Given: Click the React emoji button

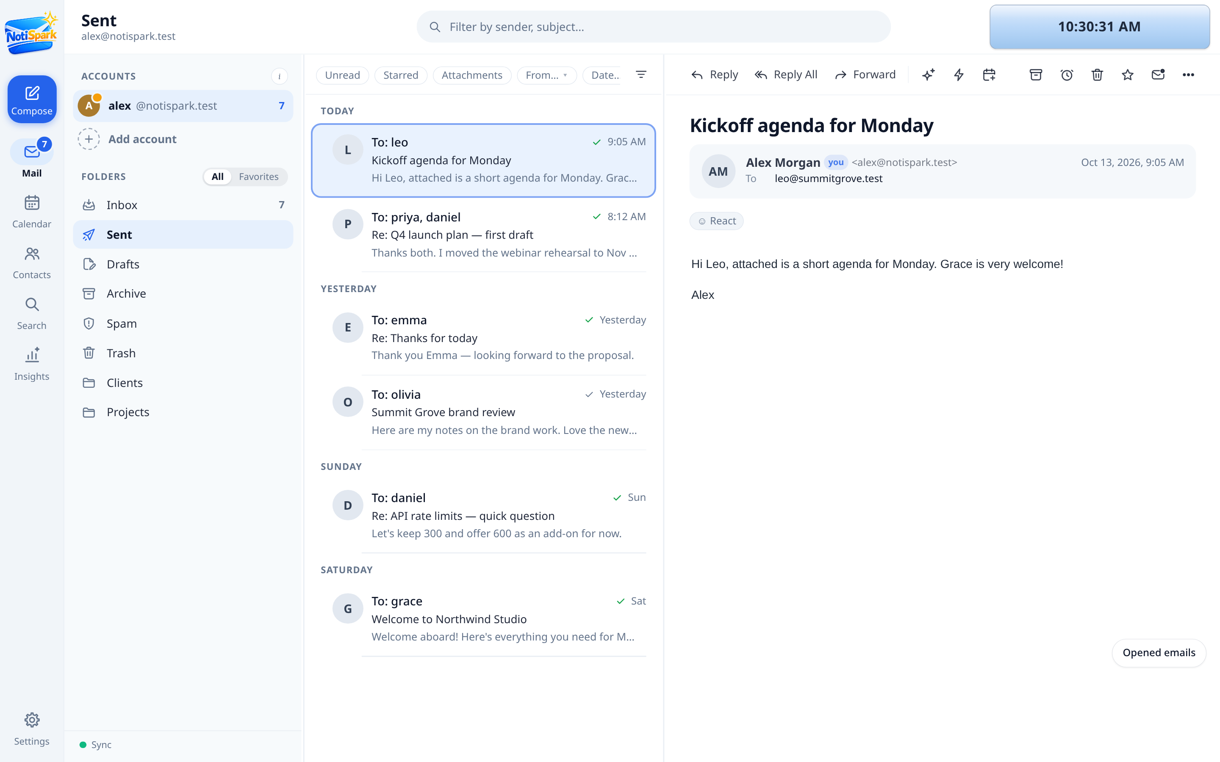Looking at the screenshot, I should coord(716,221).
